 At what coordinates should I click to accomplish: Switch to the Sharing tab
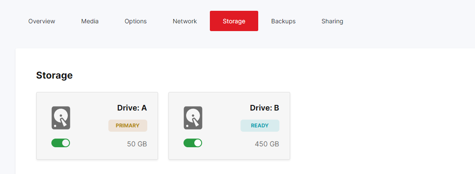[332, 21]
